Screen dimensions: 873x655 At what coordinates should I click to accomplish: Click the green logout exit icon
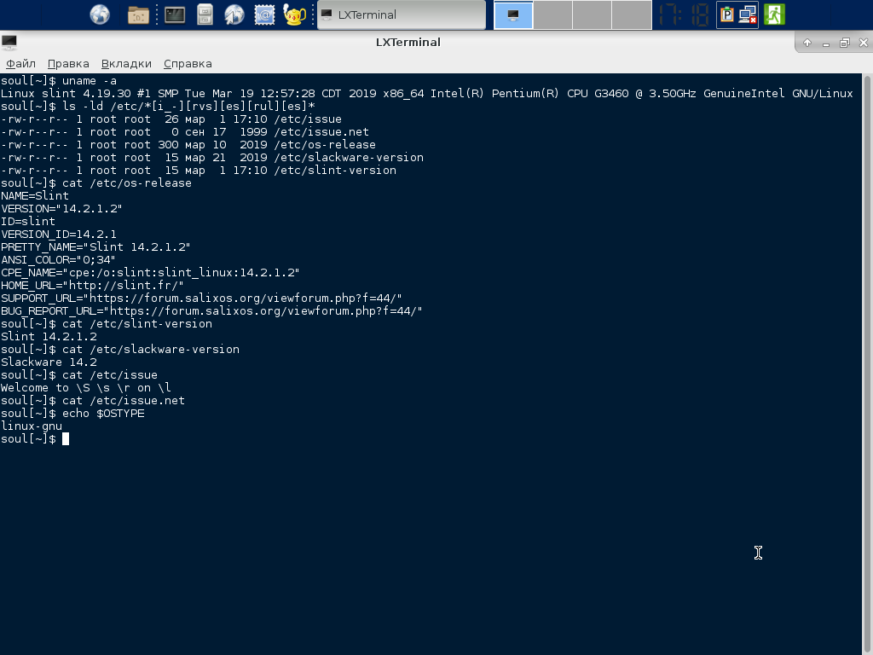coord(774,14)
